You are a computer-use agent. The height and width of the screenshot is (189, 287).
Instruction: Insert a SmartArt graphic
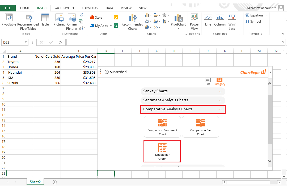81,22
